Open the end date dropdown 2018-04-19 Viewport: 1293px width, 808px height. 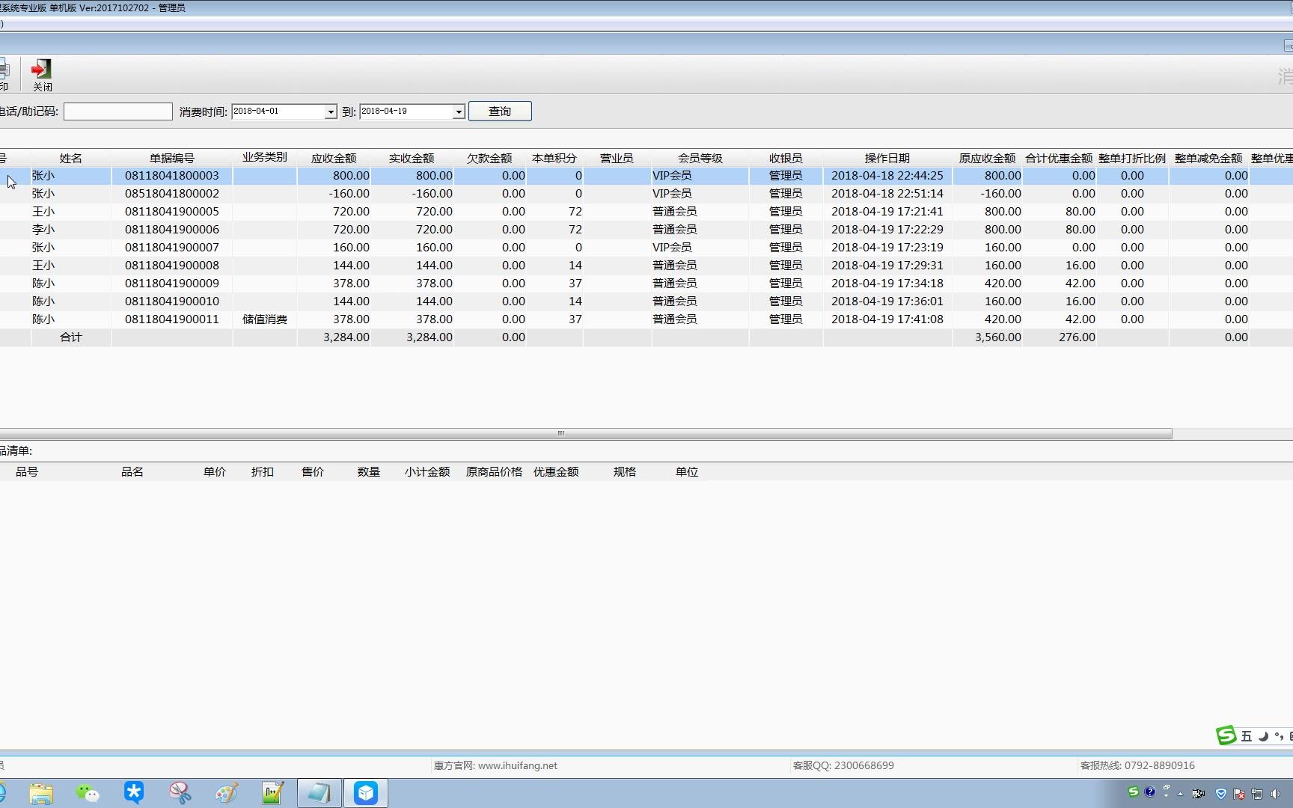459,111
